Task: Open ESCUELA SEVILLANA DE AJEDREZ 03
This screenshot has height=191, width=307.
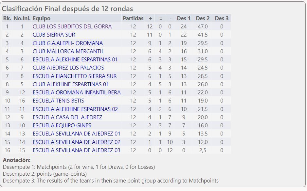Action: 76,150
